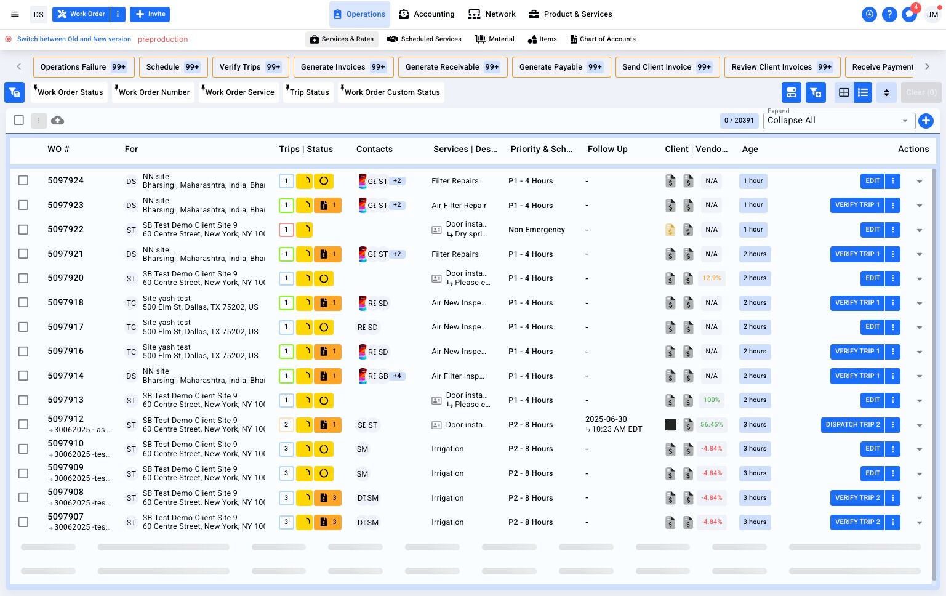Click the Invite button
This screenshot has height=596, width=946.
pos(150,14)
